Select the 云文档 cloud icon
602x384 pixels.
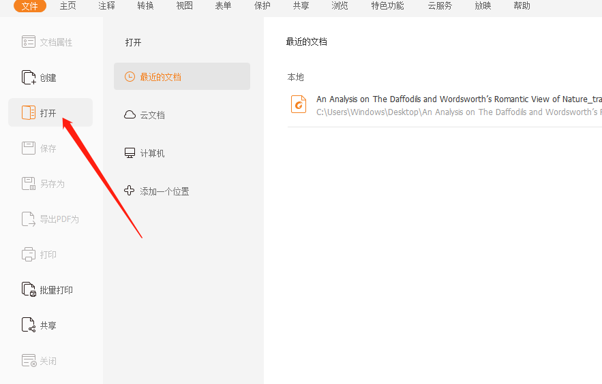(130, 115)
